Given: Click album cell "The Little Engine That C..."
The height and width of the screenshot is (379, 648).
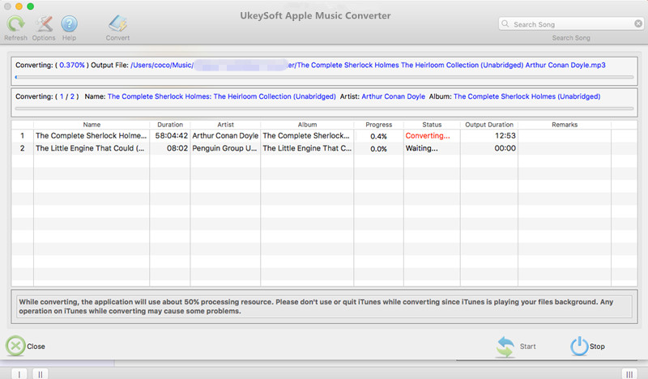Looking at the screenshot, I should pos(307,148).
